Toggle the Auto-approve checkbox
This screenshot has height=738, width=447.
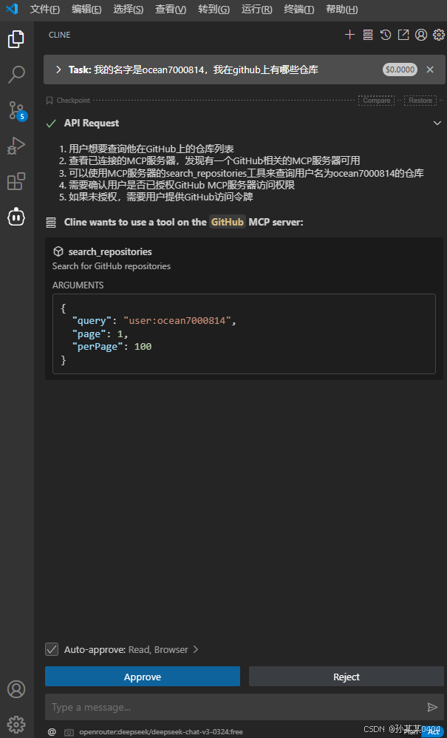pyautogui.click(x=52, y=649)
